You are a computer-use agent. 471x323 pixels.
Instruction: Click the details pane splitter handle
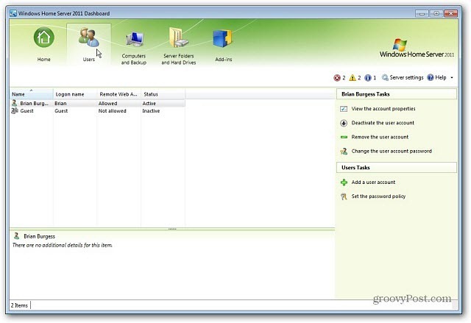coord(172,229)
